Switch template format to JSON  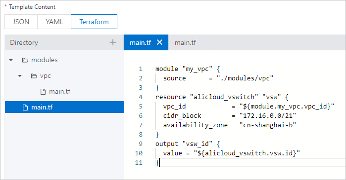click(x=21, y=22)
